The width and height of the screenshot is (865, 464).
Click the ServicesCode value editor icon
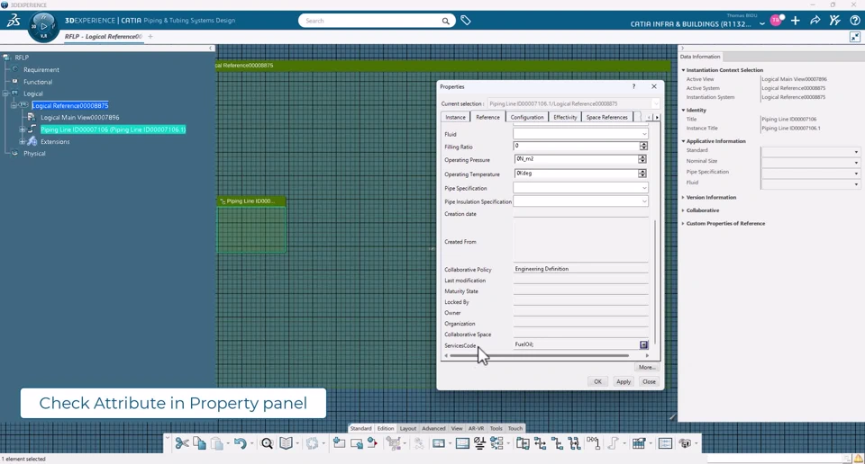point(643,344)
